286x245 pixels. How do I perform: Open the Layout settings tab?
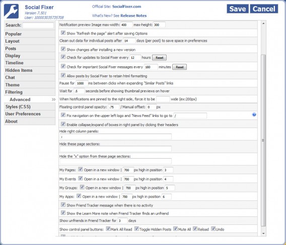30,41
